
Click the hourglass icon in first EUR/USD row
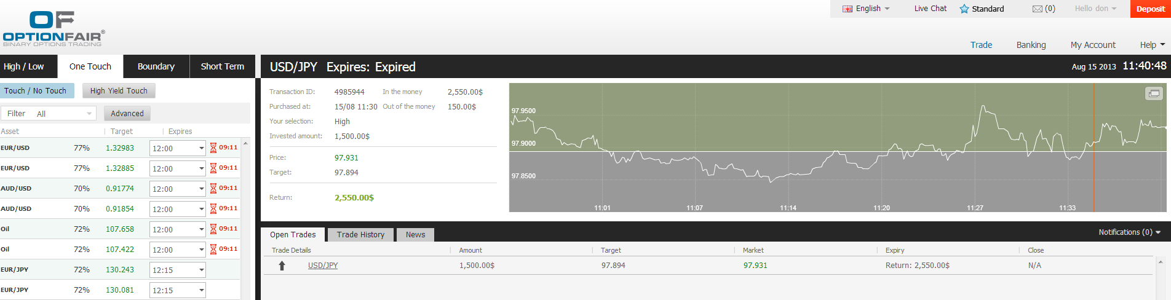click(x=213, y=148)
